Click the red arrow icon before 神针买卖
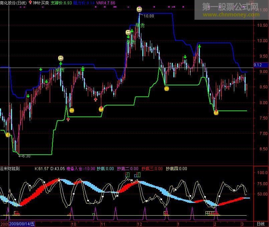The width and height of the screenshot is (269, 227). [x=30, y=3]
